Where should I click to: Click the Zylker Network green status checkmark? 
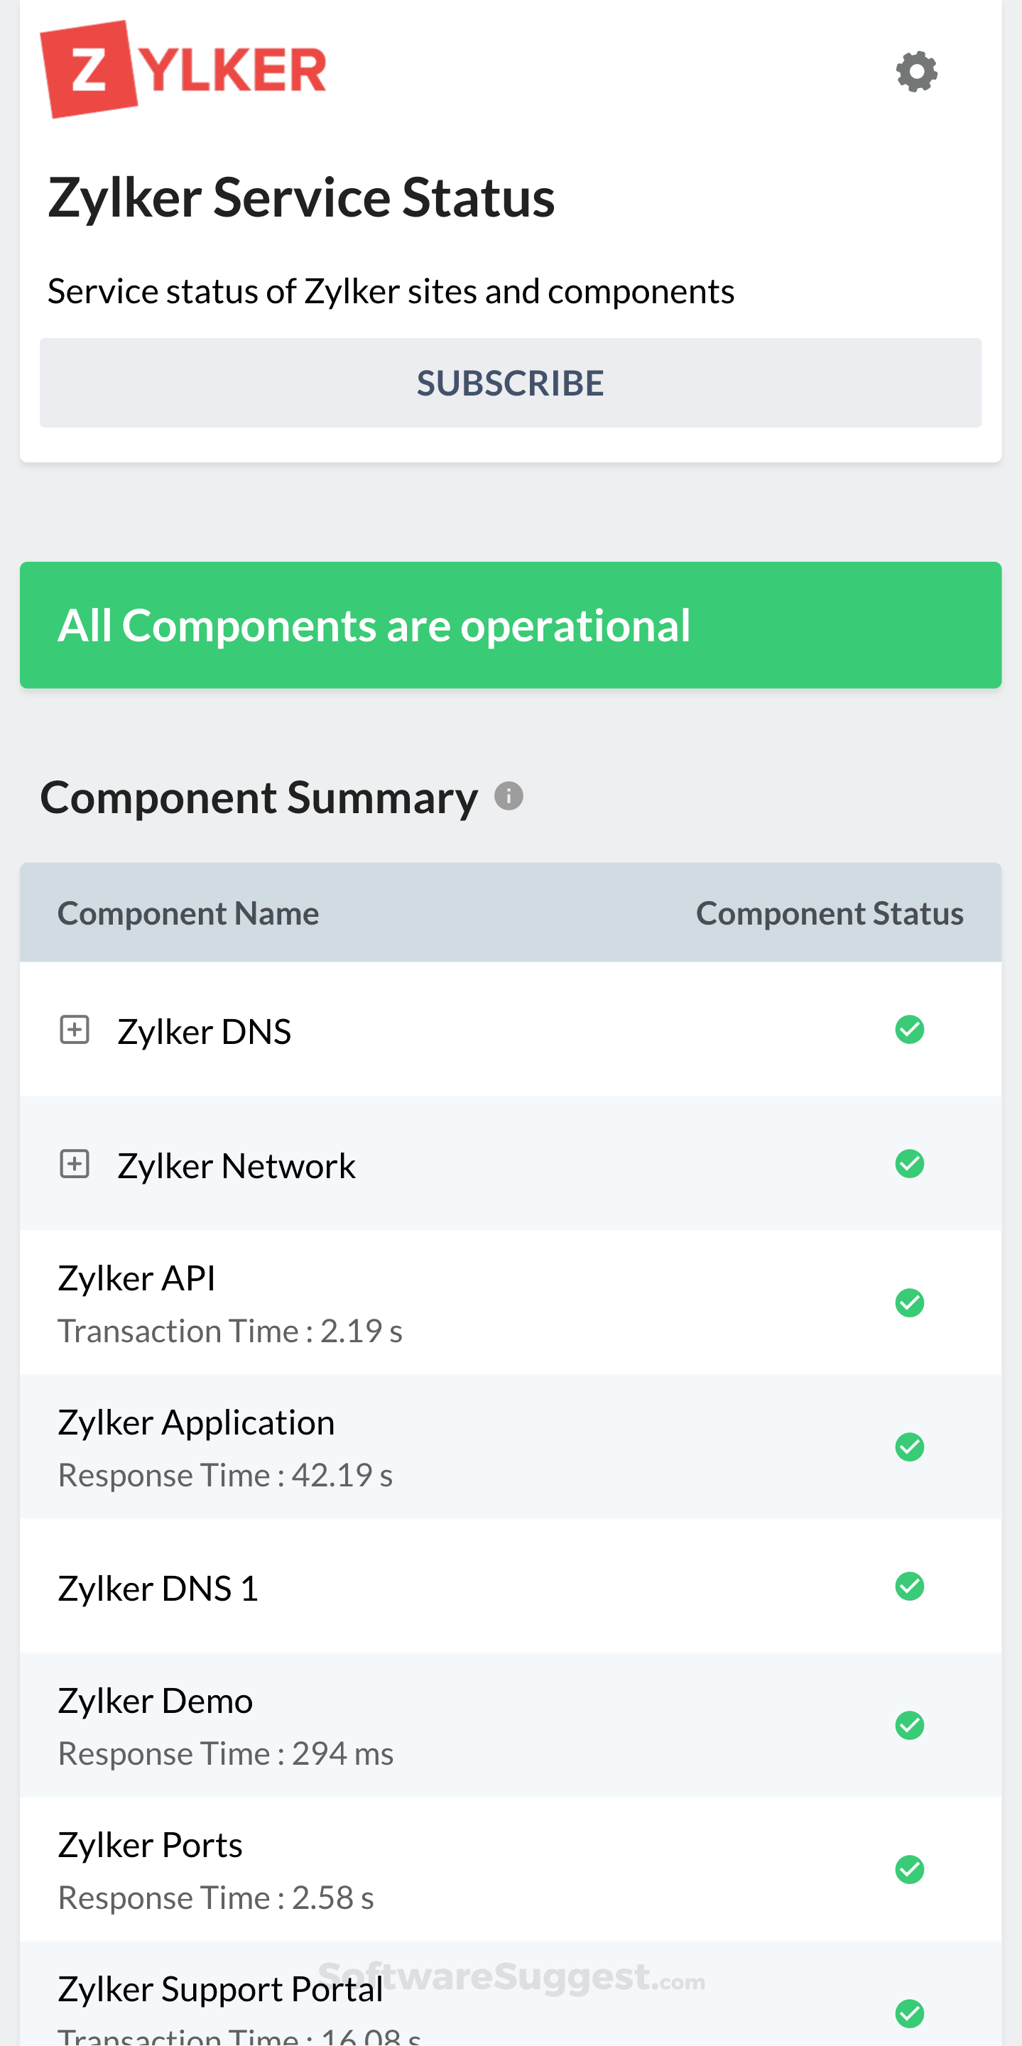pyautogui.click(x=909, y=1163)
